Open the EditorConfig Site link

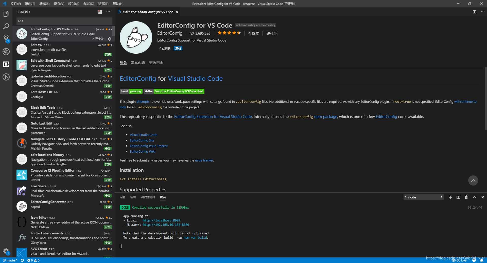[142, 140]
